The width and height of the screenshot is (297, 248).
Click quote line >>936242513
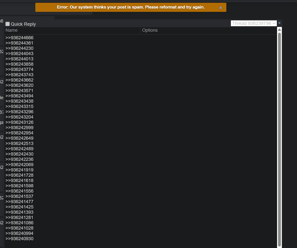click(19, 144)
